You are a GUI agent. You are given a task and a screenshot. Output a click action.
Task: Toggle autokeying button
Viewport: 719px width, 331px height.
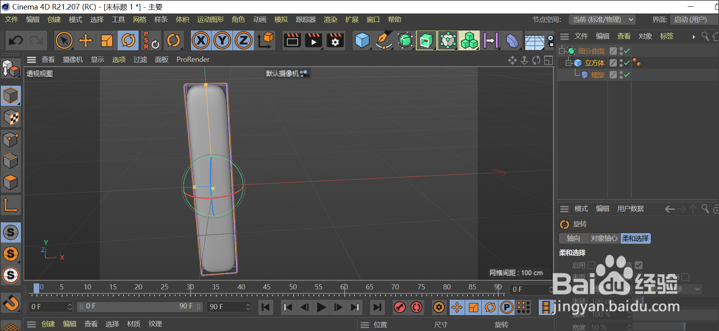[x=416, y=307]
